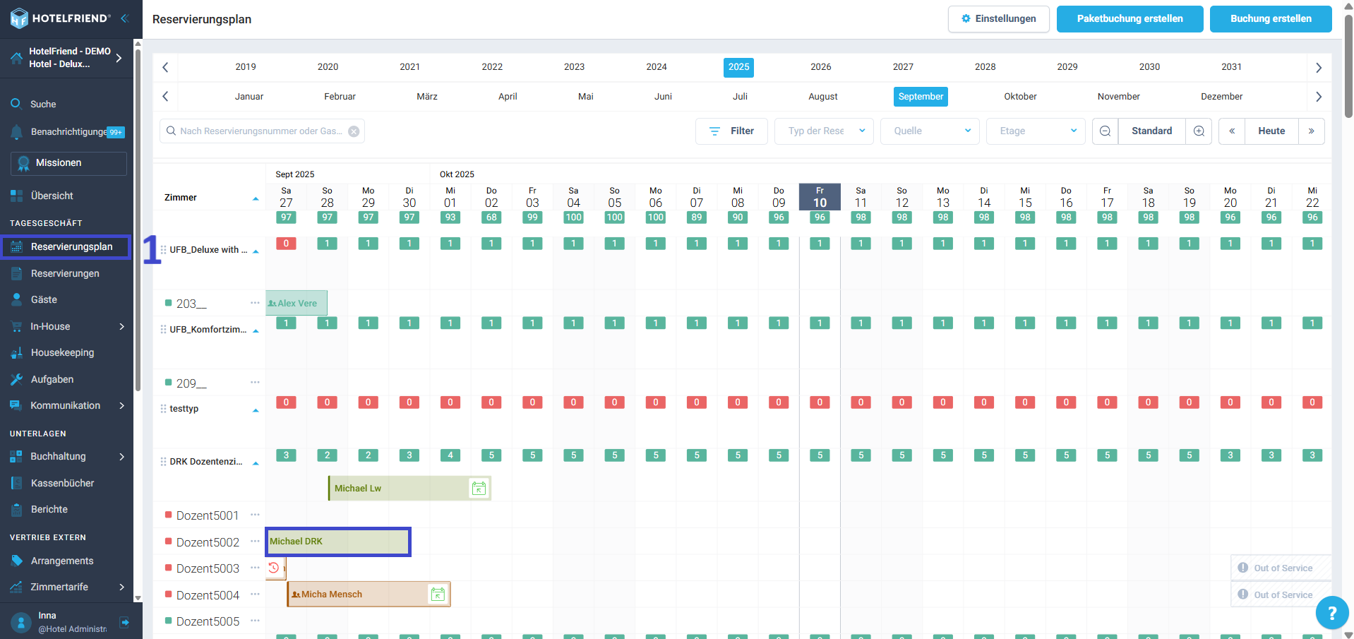Viewport: 1354px width, 639px height.
Task: Click the Buchung erstellen button
Action: pos(1270,19)
